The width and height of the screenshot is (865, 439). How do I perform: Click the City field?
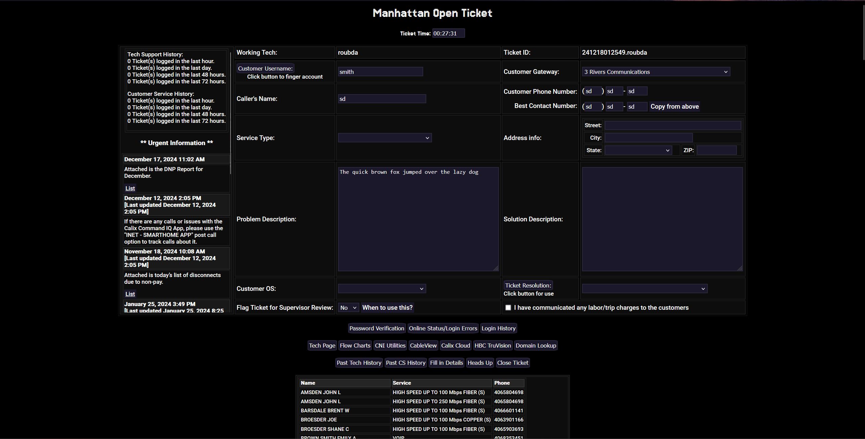[648, 138]
